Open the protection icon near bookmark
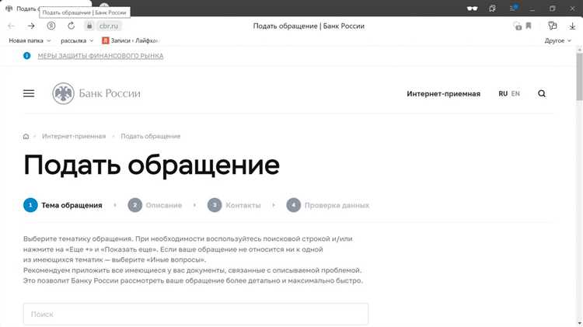583x327 pixels. pyautogui.click(x=517, y=26)
